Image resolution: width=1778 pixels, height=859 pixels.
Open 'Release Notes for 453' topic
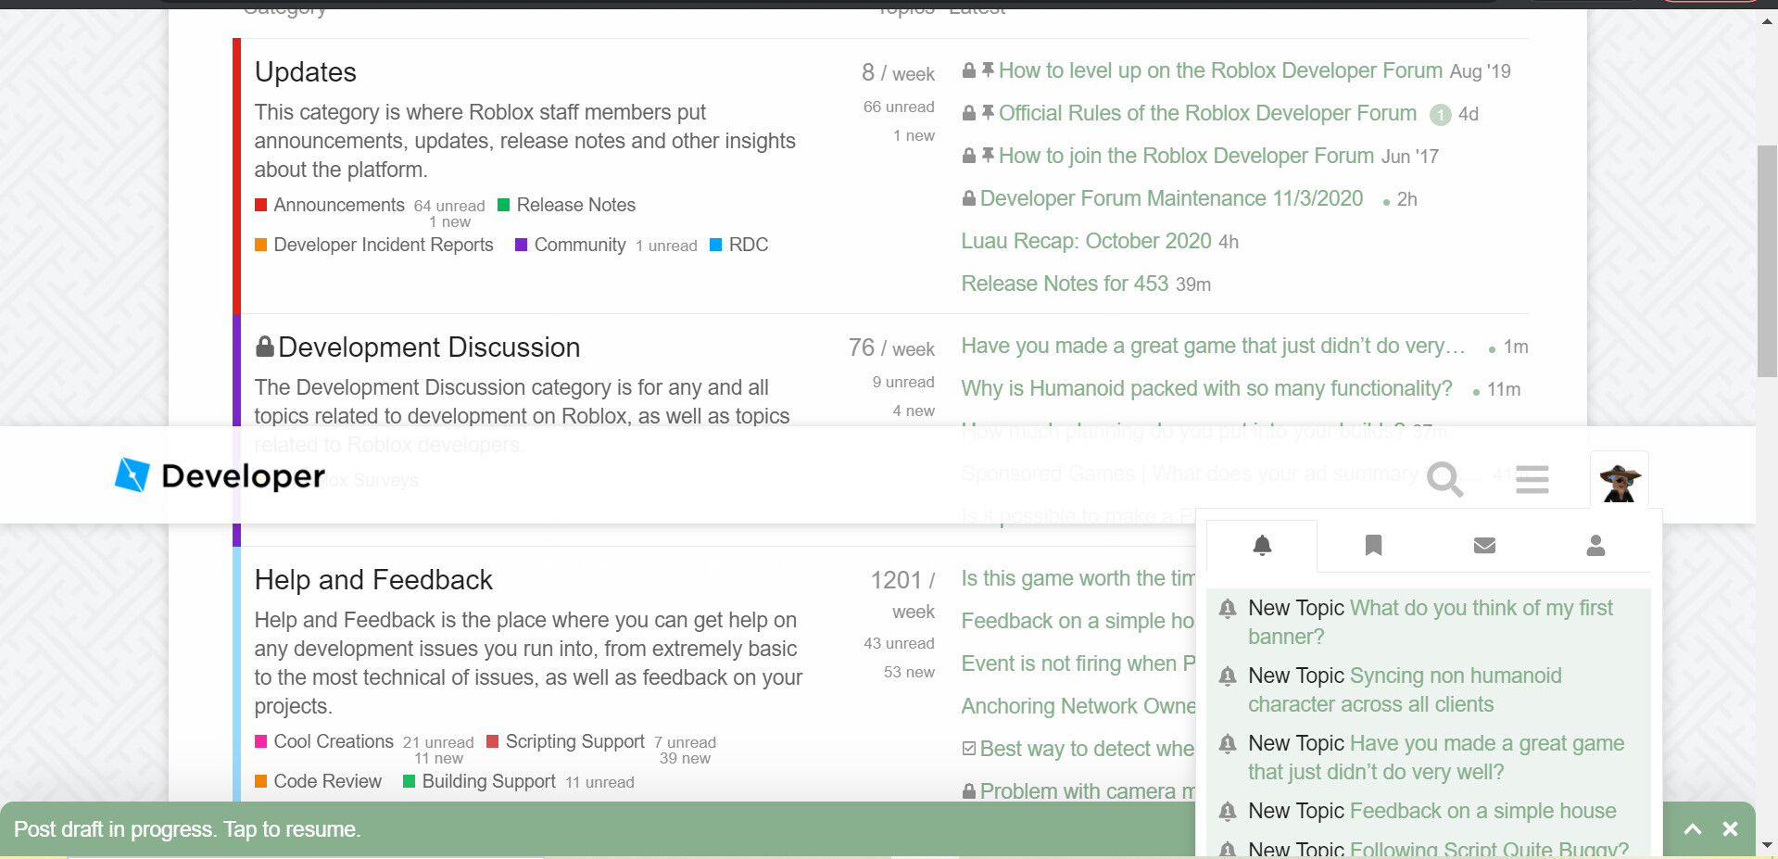(1065, 284)
